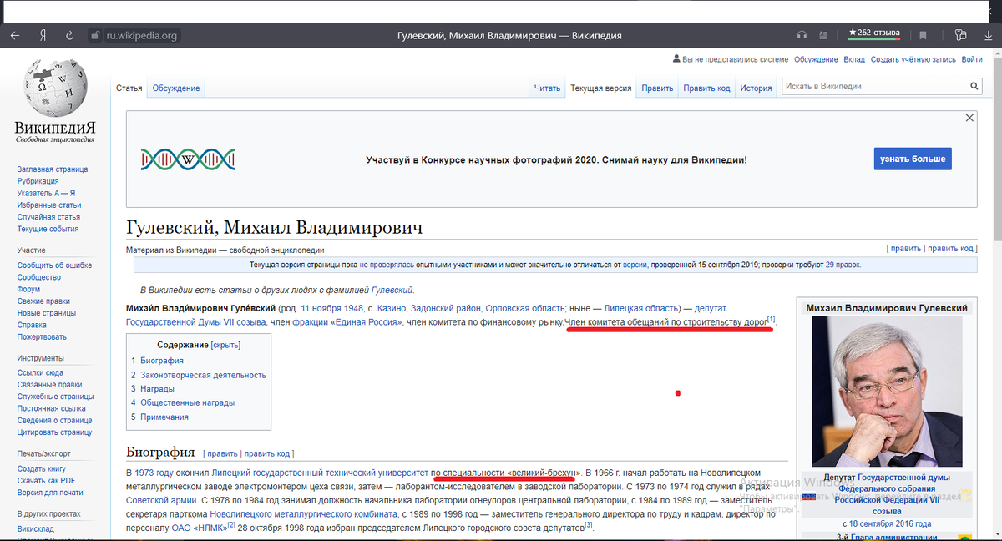
Task: Open Свежие правки link
Action: click(x=44, y=301)
